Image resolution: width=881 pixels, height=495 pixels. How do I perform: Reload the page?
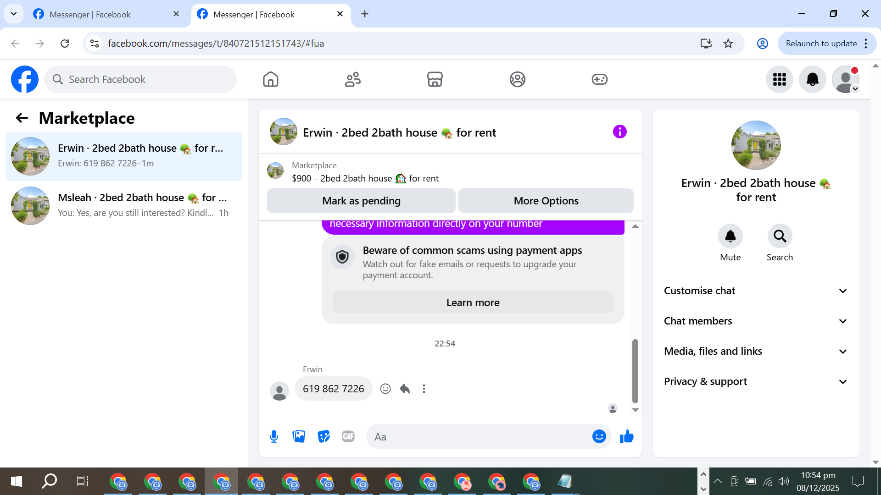tap(65, 44)
